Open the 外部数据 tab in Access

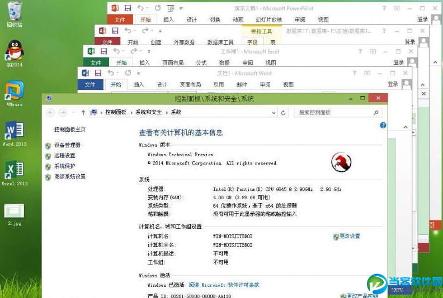point(184,42)
